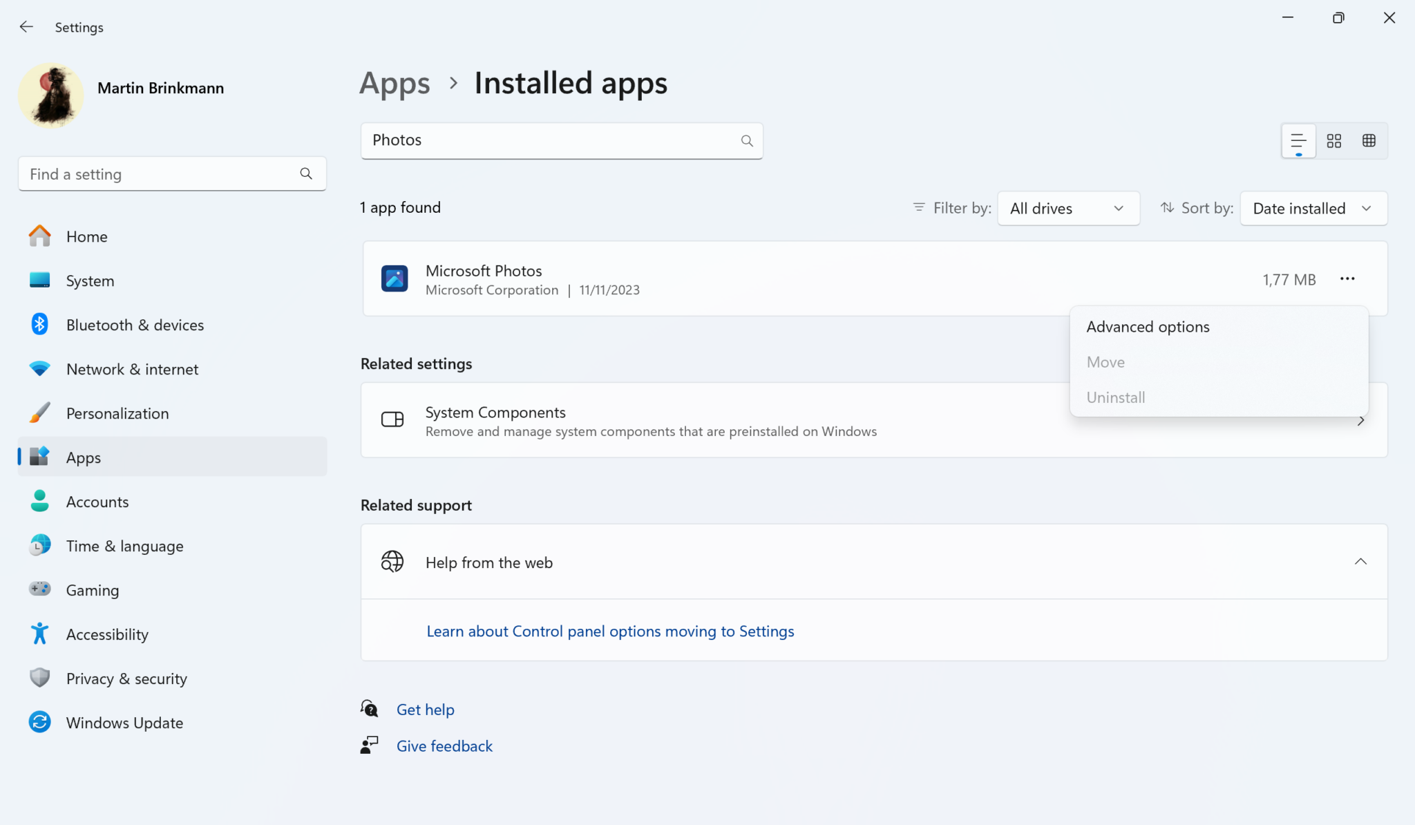Select the list view layout icon

tap(1298, 141)
